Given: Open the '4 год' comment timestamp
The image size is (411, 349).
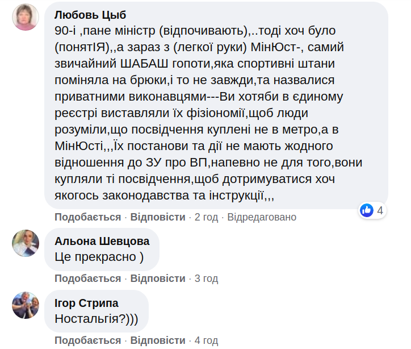Looking at the screenshot, I should 206,340.
